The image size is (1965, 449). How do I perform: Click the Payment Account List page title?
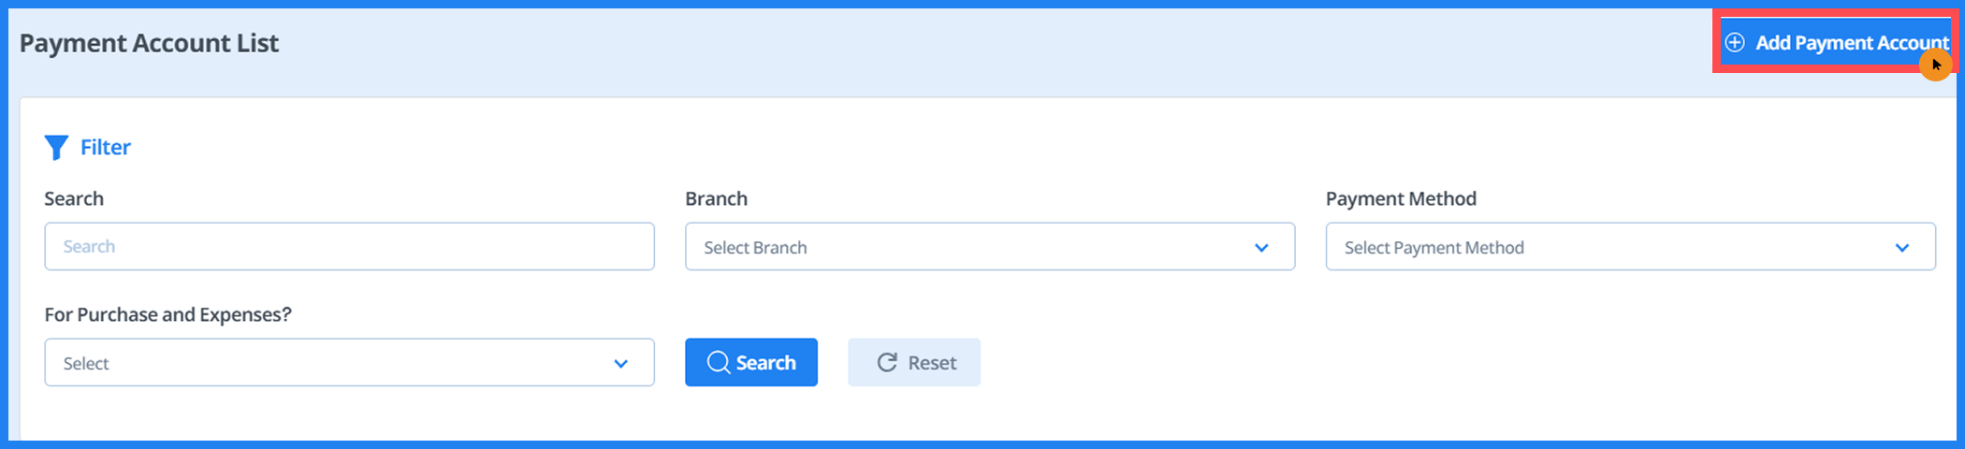[x=149, y=43]
